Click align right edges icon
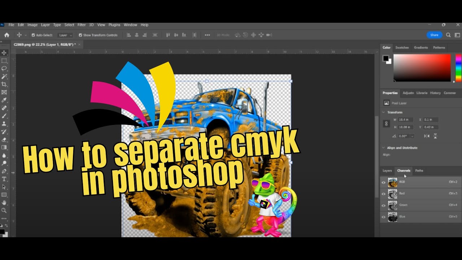 pyautogui.click(x=145, y=35)
